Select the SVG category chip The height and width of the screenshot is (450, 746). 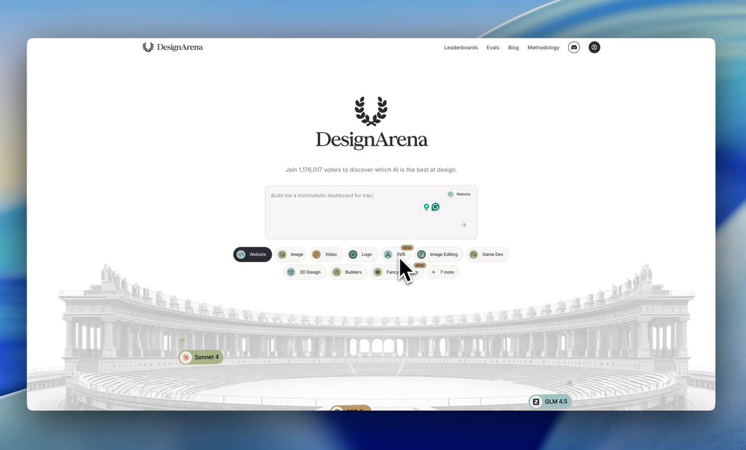coord(396,255)
